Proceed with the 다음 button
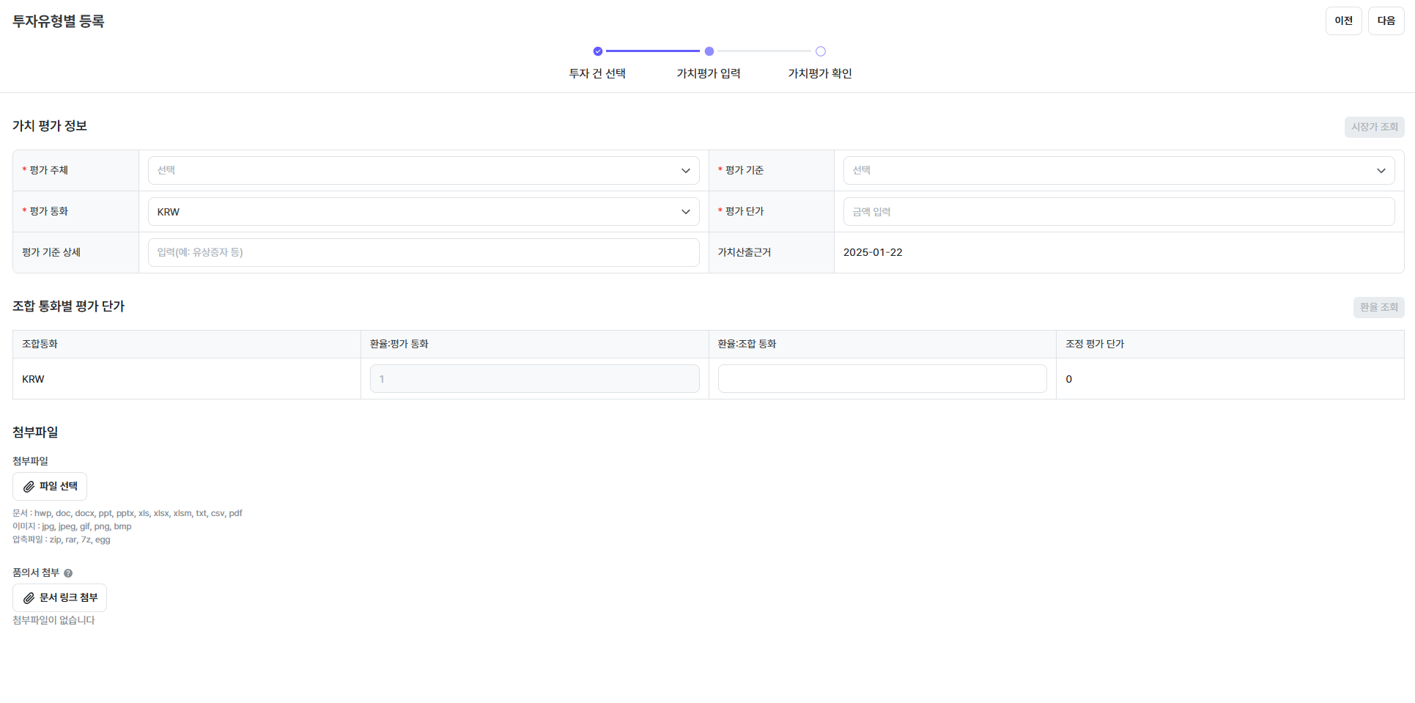Screen dimensions: 1415x703 [1386, 21]
